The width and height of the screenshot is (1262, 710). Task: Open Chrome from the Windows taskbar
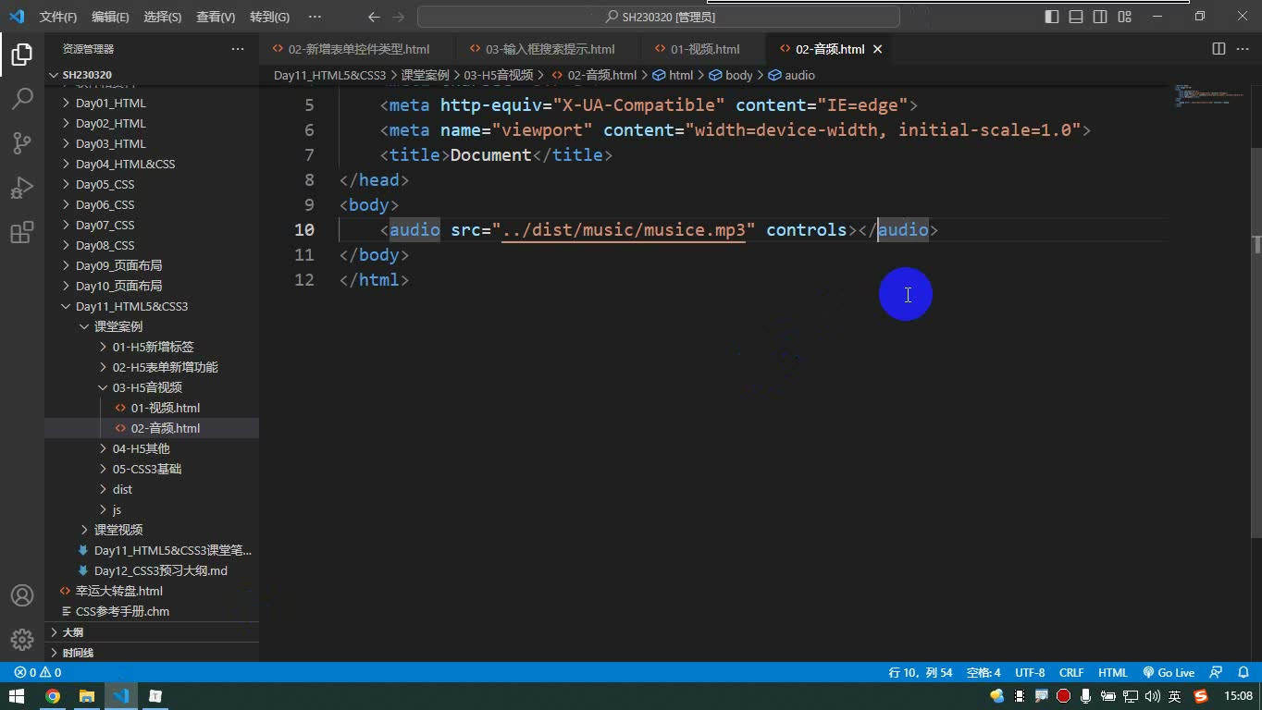click(x=53, y=696)
